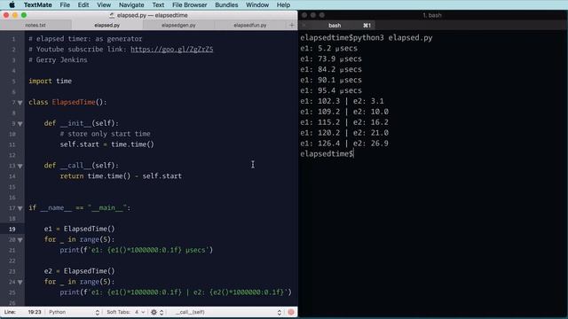Click the '# store only start time' comment

105,134
